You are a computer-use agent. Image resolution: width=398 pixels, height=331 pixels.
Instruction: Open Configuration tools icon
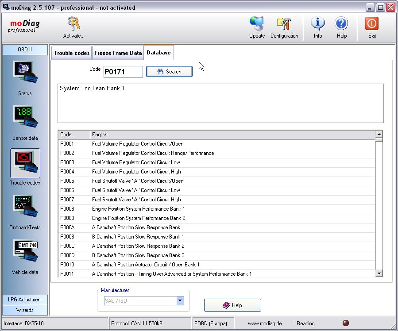284,24
